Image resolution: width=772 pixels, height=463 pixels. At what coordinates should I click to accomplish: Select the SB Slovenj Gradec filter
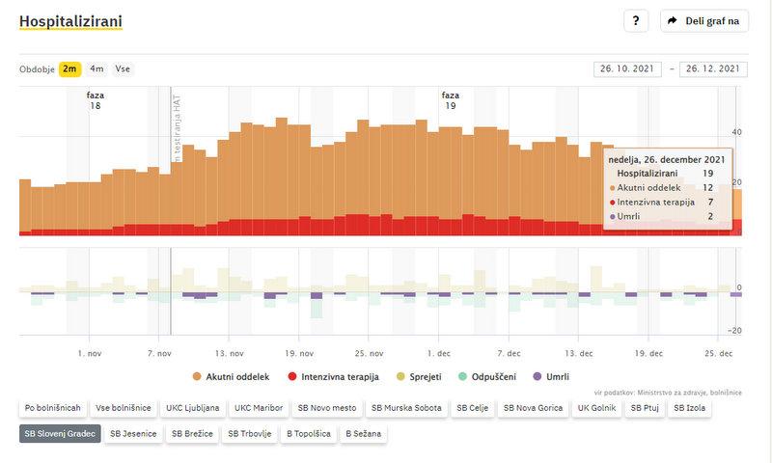[60, 434]
